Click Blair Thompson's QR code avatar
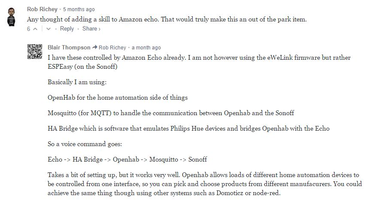The image size is (372, 202). coord(34,51)
